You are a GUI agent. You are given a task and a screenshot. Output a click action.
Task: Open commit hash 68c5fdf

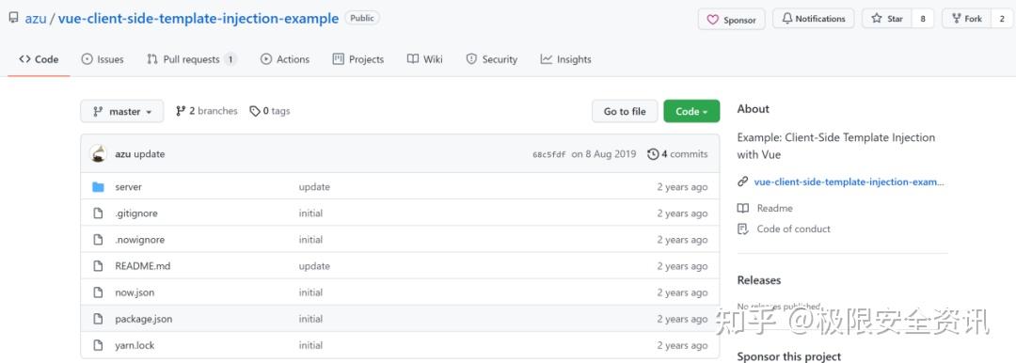click(548, 155)
